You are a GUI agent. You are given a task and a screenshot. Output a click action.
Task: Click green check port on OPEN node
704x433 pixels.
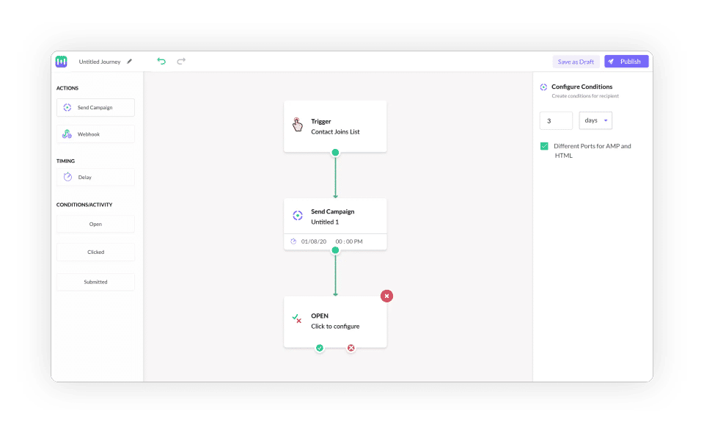click(x=320, y=348)
